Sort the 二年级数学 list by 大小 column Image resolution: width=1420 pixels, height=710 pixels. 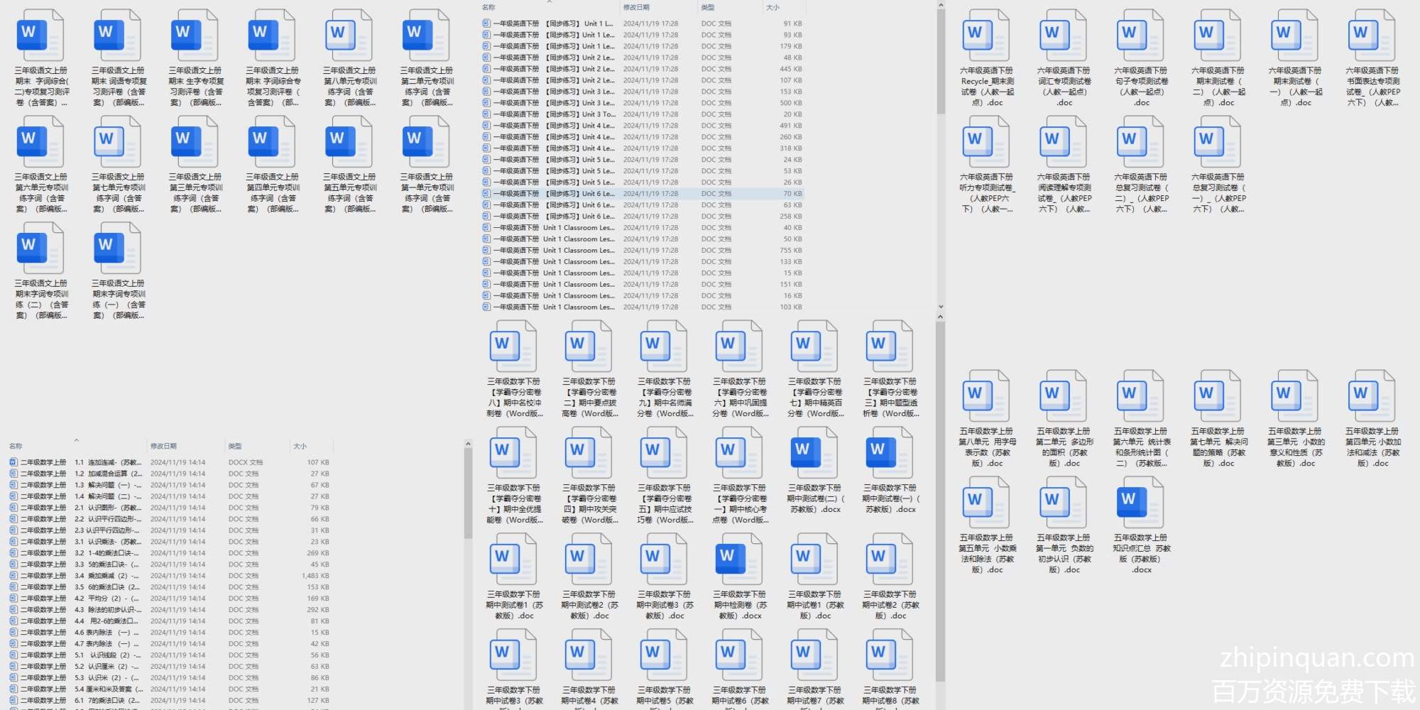(300, 447)
